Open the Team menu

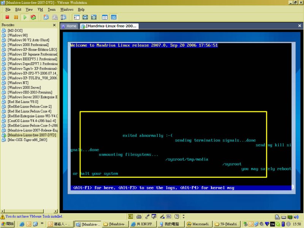pyautogui.click(x=52, y=9)
